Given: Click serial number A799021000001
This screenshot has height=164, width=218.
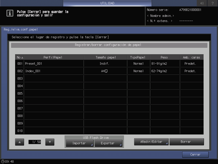Looking at the screenshot, I should [190, 10].
